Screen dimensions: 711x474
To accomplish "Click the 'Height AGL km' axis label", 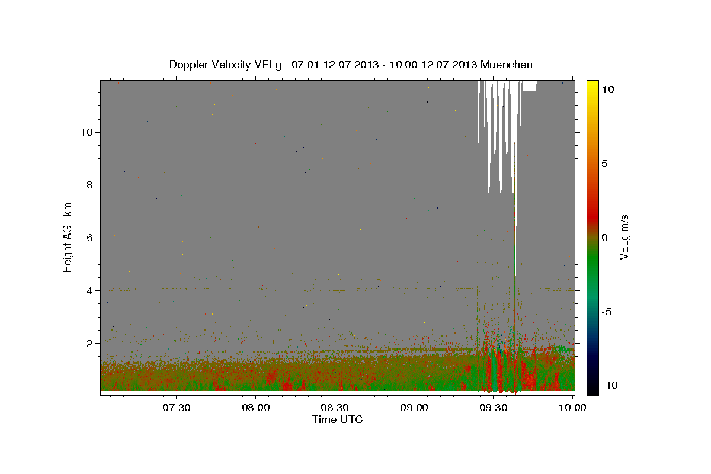I will 68,236.
